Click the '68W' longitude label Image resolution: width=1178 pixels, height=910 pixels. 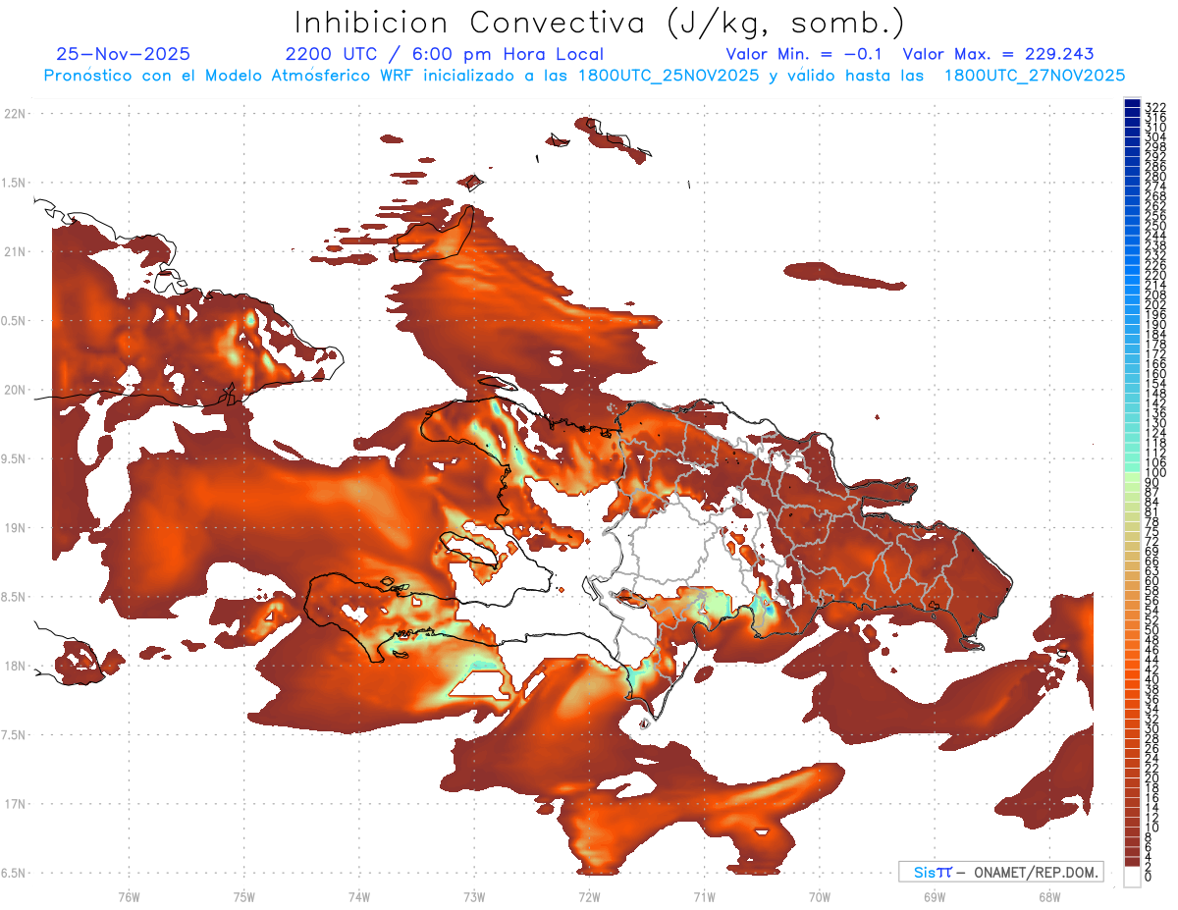(x=1048, y=896)
